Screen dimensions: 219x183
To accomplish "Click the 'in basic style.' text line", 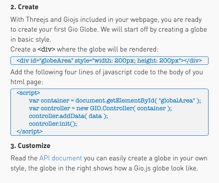I will (x=31, y=39).
